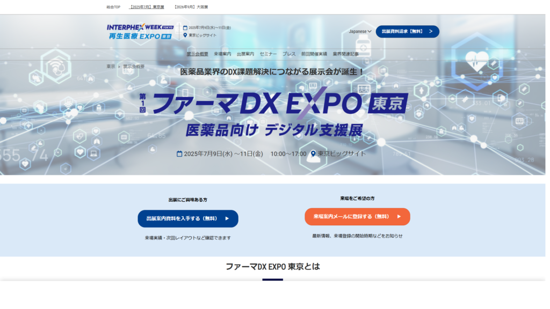
Task: Click the arrow on 出展資料請求 button
Action: [431, 32]
